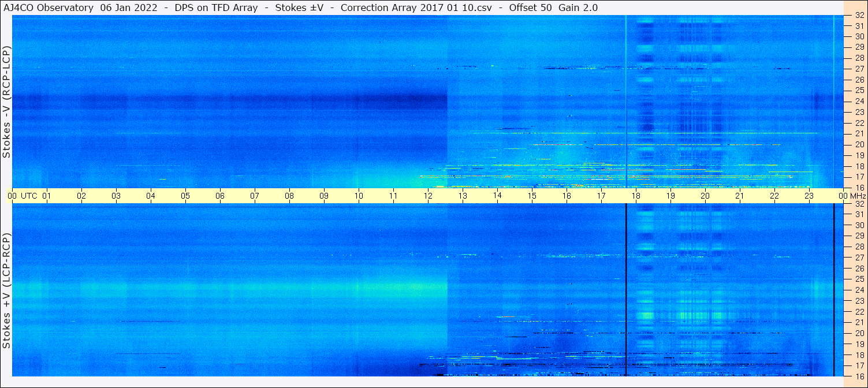Select hour 21 on the time axis
The image size is (868, 388).
(740, 196)
